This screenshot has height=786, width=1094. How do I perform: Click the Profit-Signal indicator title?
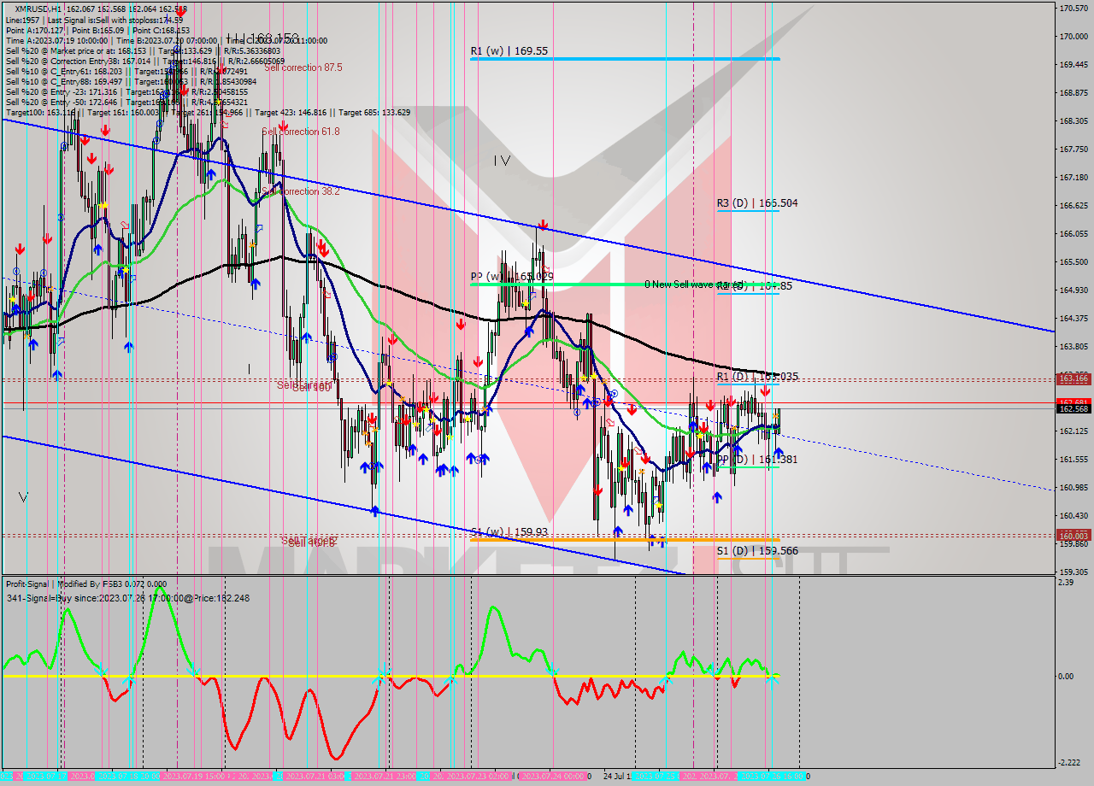click(x=26, y=584)
